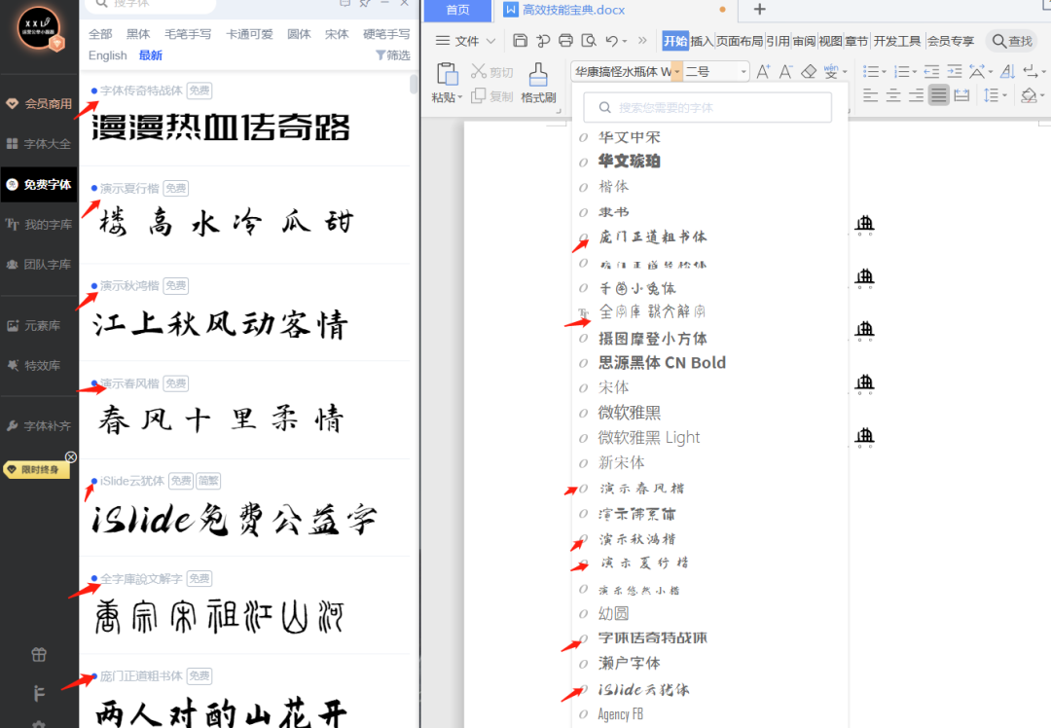This screenshot has width=1051, height=728.
Task: Click the Undo arrow icon
Action: 611,41
